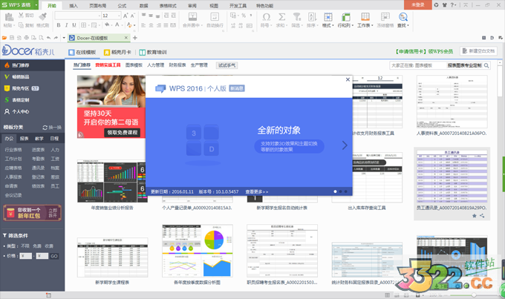Viewport: 505px width, 299px height.
Task: Open 个人中心 in the sidebar
Action: coord(21,111)
